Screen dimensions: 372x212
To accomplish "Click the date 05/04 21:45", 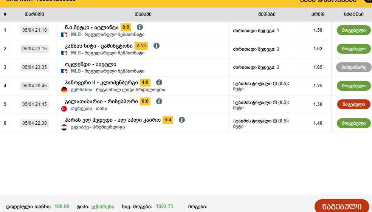I will pos(35,104).
